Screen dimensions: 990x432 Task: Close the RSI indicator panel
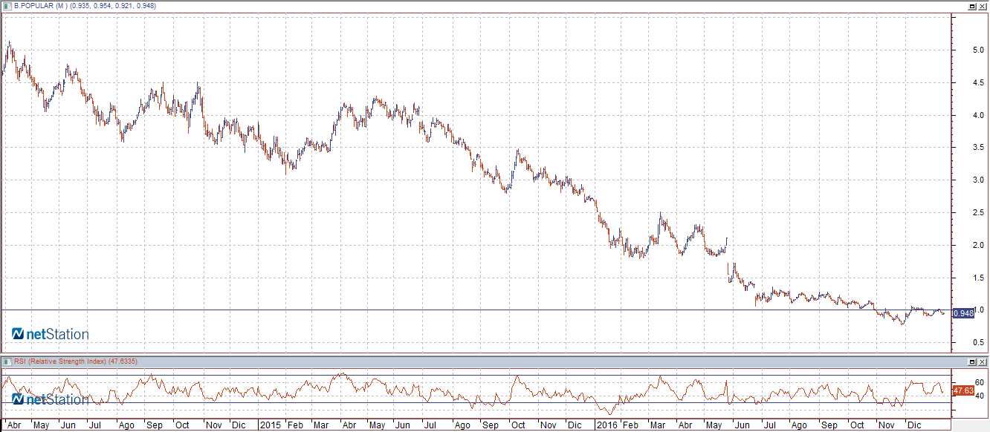983,361
